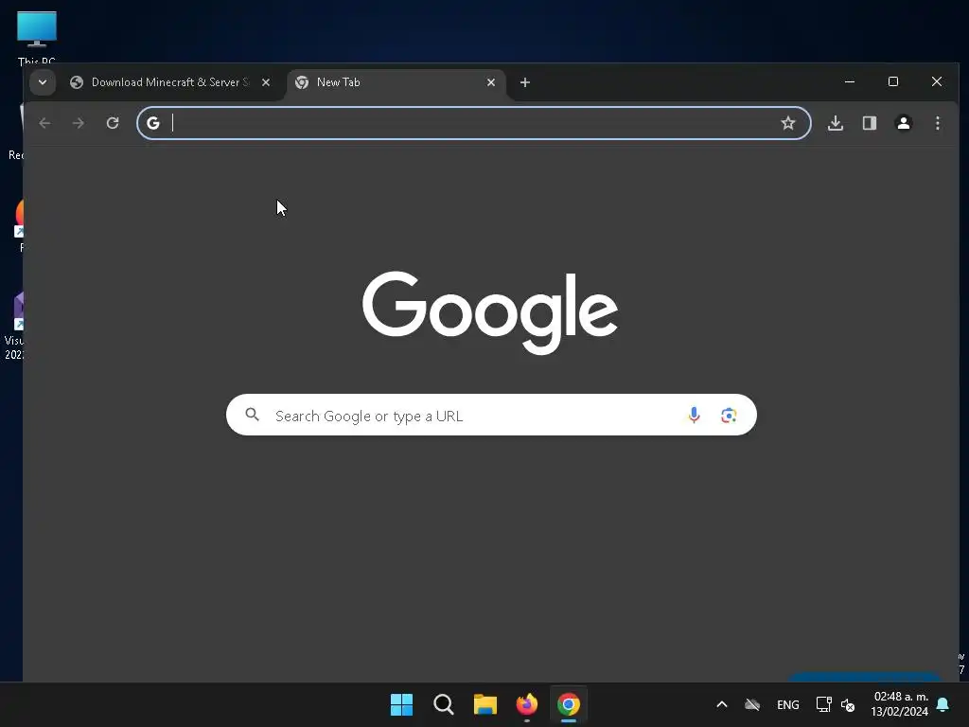The image size is (969, 727).
Task: Open the tab search dropdown arrow
Action: (x=43, y=82)
